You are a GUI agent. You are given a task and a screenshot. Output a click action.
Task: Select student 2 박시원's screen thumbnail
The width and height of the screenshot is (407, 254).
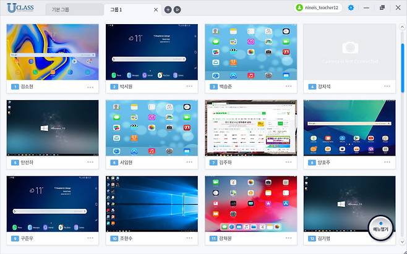[152, 52]
